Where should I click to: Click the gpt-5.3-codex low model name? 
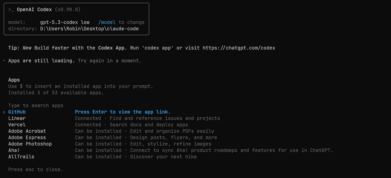click(x=65, y=22)
